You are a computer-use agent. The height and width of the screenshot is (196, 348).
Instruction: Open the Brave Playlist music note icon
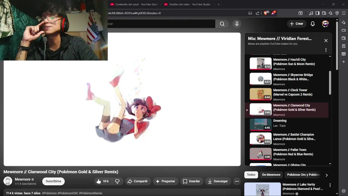coord(311,13)
